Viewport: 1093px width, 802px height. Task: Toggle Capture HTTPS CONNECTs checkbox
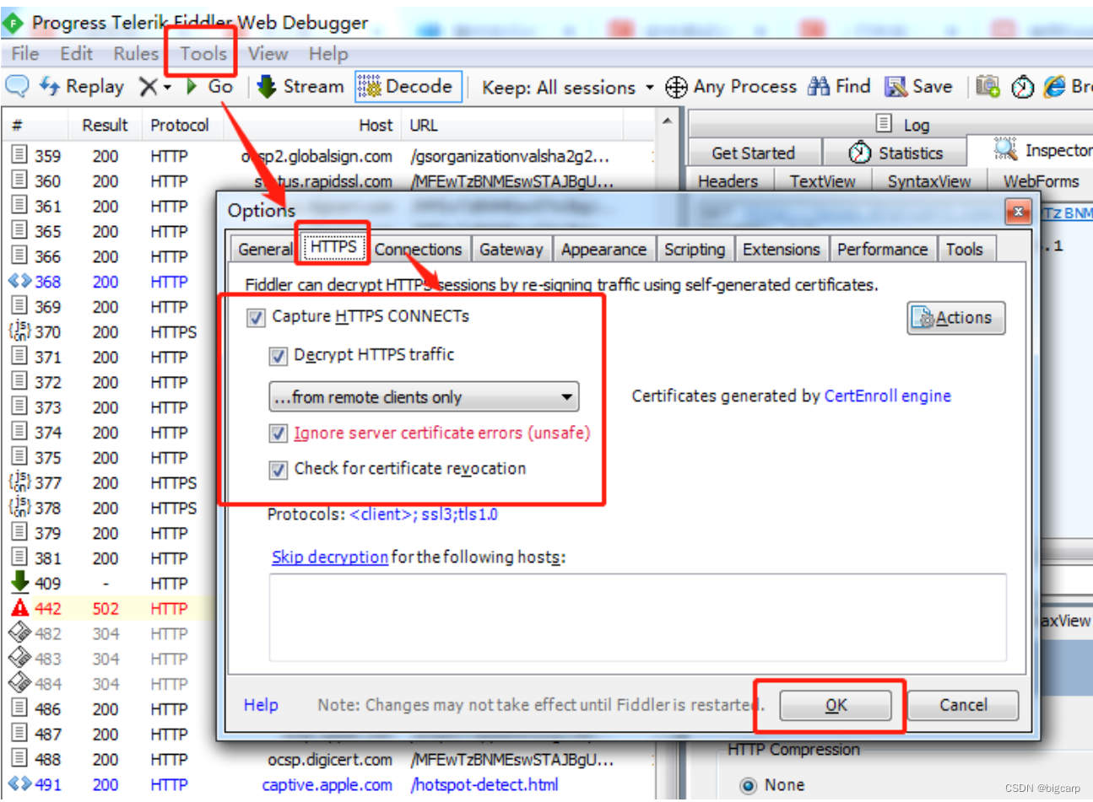click(x=256, y=317)
